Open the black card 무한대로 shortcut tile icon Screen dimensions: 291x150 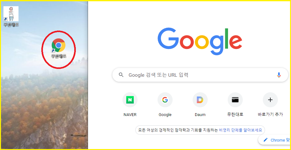click(235, 100)
